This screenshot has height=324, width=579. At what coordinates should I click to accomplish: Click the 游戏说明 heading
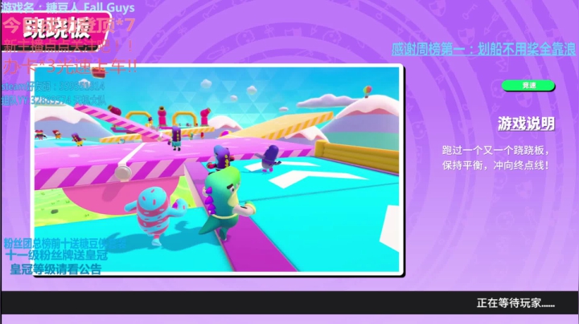[x=526, y=124]
